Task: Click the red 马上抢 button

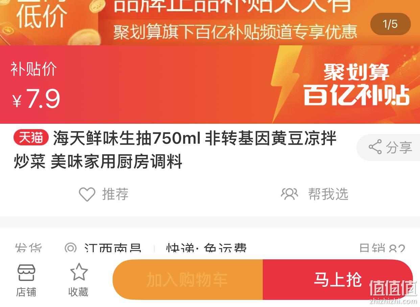Action: point(337,280)
